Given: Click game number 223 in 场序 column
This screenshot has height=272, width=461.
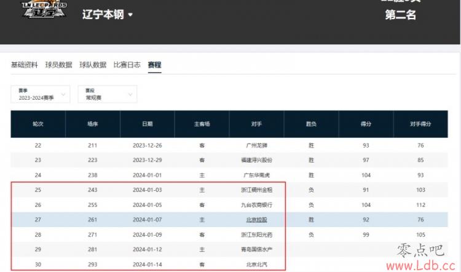Looking at the screenshot, I should [x=93, y=160].
